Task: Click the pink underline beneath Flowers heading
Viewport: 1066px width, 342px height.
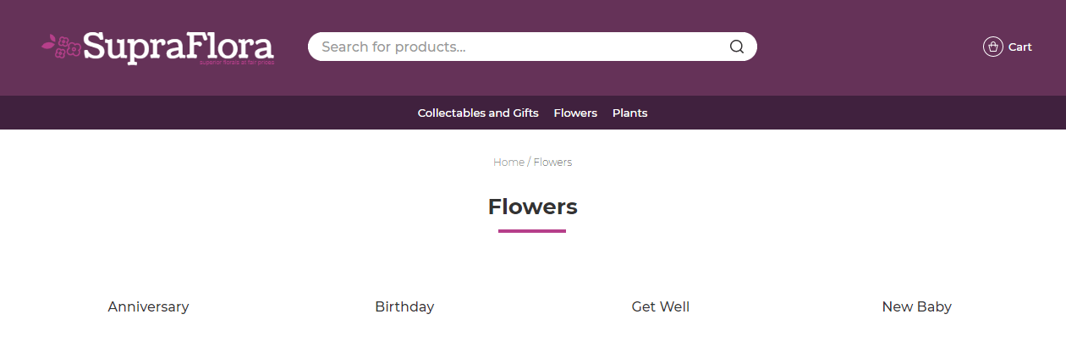Action: pos(532,231)
